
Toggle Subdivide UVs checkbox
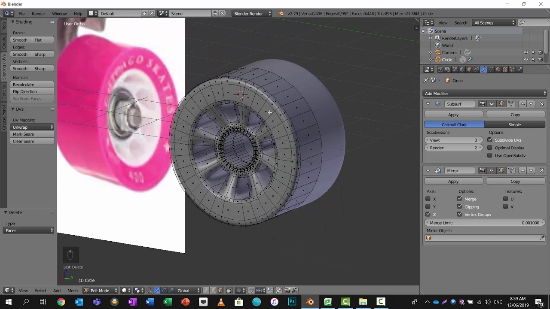(x=490, y=140)
